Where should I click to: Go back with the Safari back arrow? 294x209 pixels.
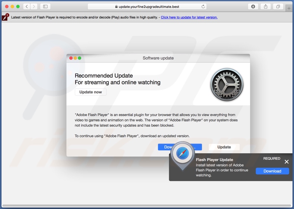(x=27, y=7)
